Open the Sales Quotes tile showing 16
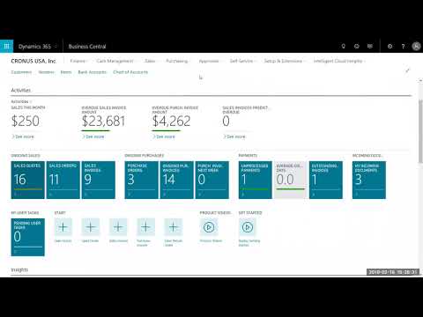423x317 pixels. click(x=28, y=180)
